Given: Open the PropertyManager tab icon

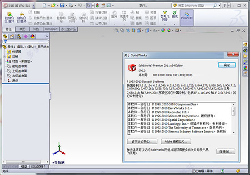Looking at the screenshot, I should pyautogui.click(x=12, y=37).
